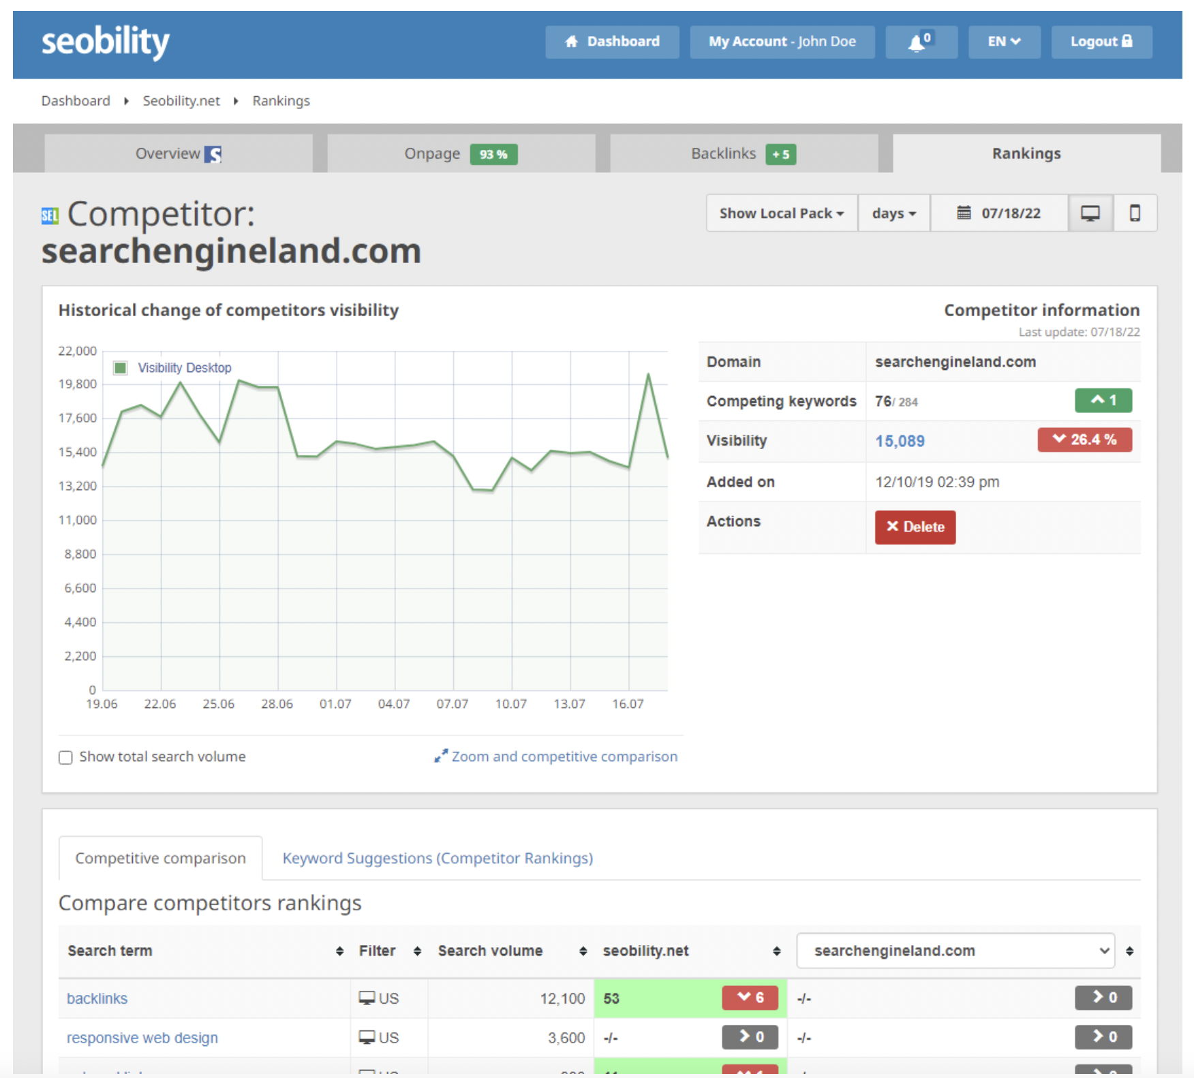The height and width of the screenshot is (1078, 1194).
Task: Click the Logout button
Action: coord(1101,42)
